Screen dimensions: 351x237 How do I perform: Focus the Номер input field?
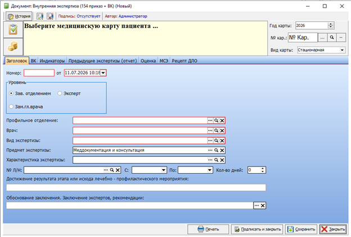(39, 73)
